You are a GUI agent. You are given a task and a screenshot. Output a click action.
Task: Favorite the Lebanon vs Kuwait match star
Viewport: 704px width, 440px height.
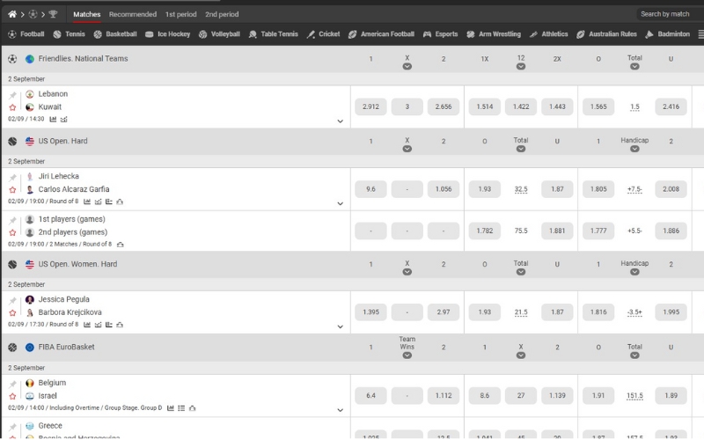pos(12,107)
